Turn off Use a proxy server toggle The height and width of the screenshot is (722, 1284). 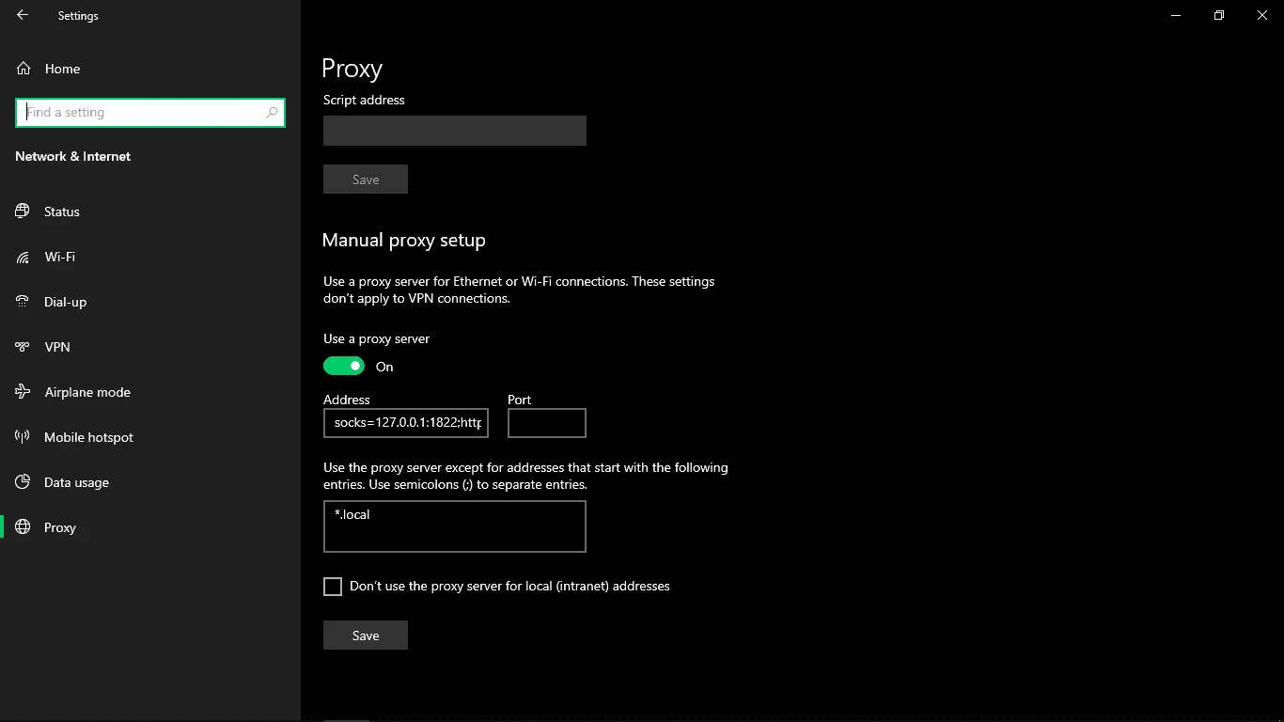(344, 366)
